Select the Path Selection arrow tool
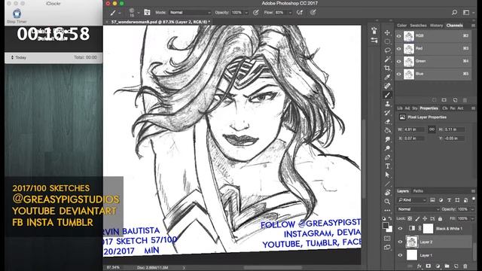The height and width of the screenshot is (271, 482). pyautogui.click(x=387, y=175)
